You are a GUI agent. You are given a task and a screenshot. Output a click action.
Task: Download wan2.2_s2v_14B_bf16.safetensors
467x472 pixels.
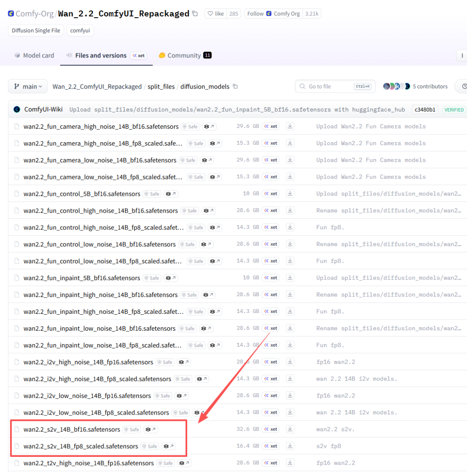click(290, 429)
